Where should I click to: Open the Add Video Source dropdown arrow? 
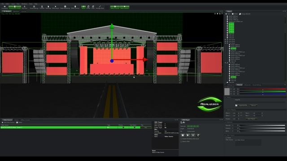coord(15,123)
